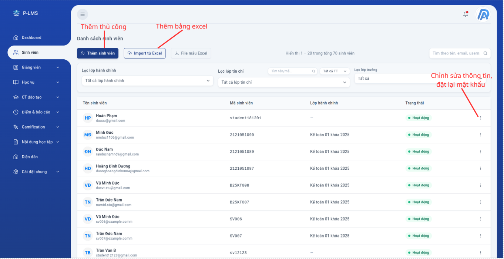Click email sv006@example.comm

(114, 222)
